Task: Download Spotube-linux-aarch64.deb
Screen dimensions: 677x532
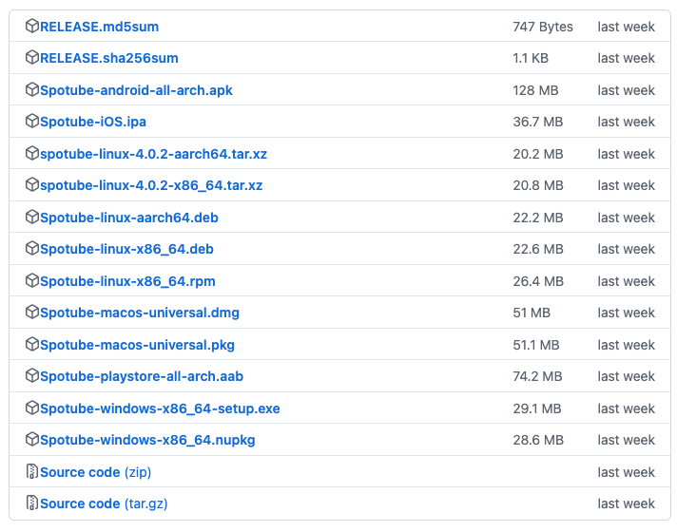Action: pos(129,218)
